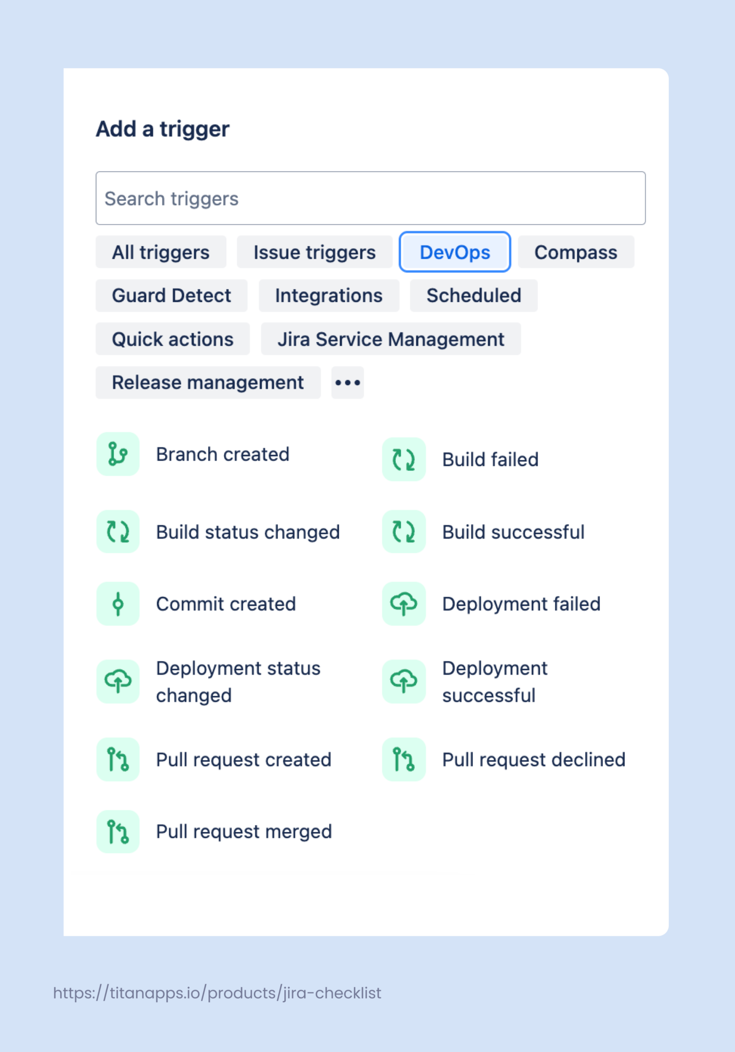Select the Deployment successful trigger icon
The image size is (735, 1052).
(x=403, y=682)
